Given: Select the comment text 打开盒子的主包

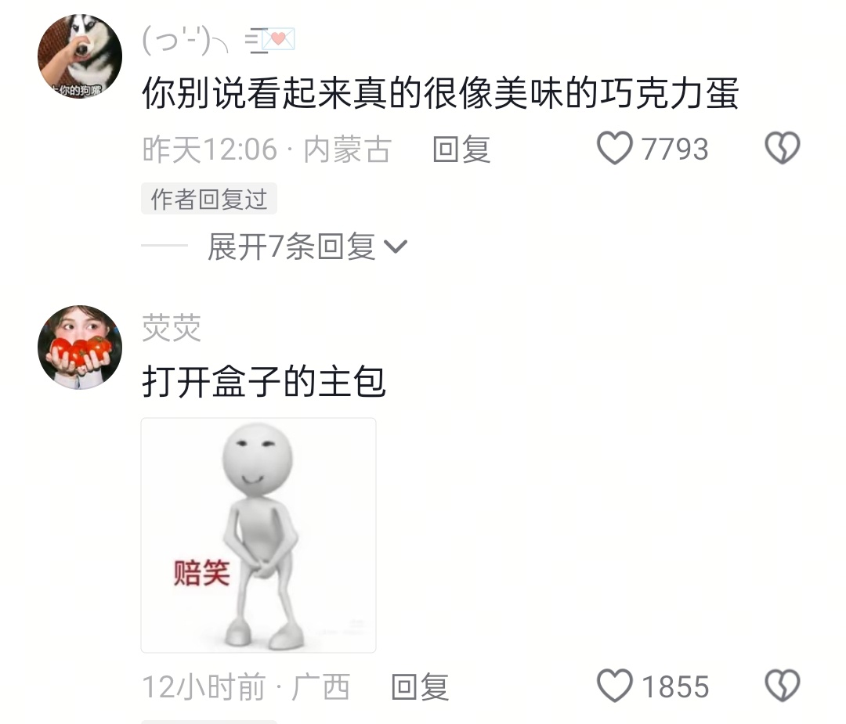Looking at the screenshot, I should click(264, 381).
